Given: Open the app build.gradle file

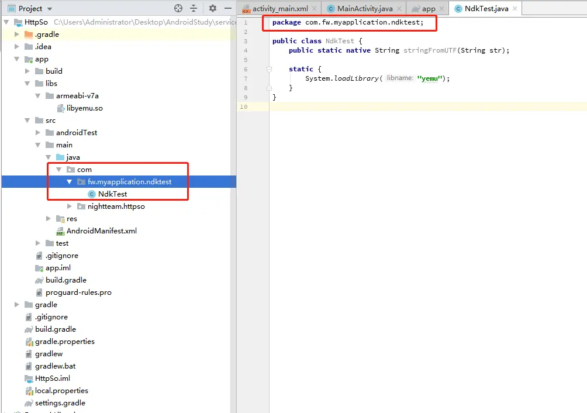Looking at the screenshot, I should pyautogui.click(x=66, y=280).
